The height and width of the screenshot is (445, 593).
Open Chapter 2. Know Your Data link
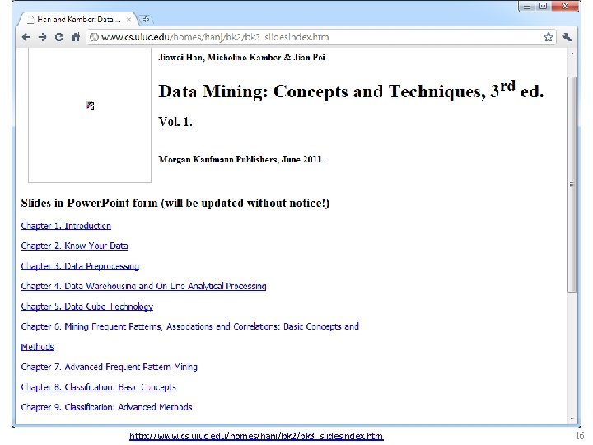(74, 246)
